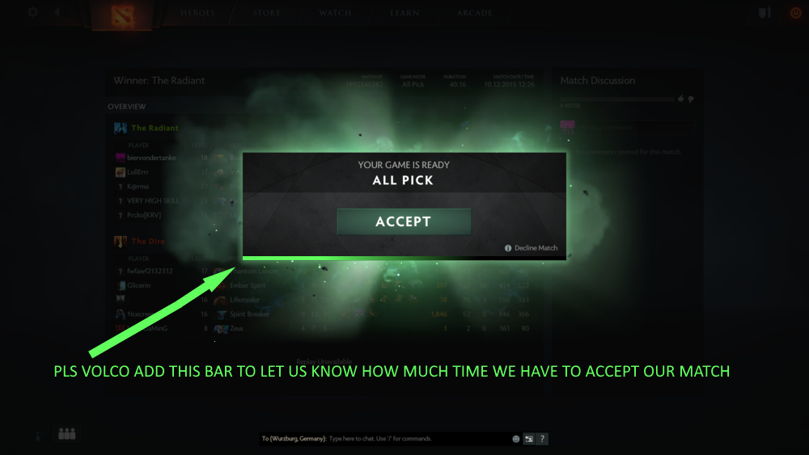Image resolution: width=809 pixels, height=455 pixels.
Task: Open the Heroes tab
Action: click(x=197, y=13)
